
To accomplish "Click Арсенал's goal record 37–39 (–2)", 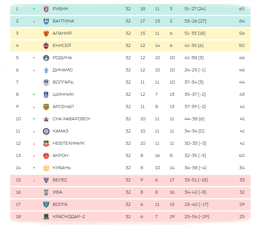I will [195, 107].
